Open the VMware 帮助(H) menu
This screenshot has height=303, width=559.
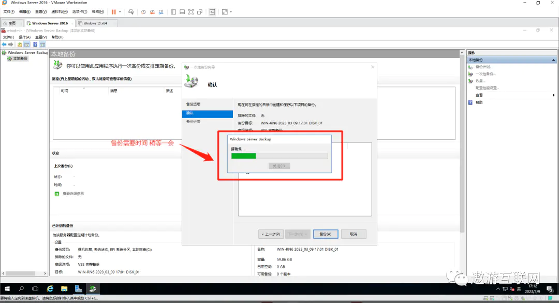pos(98,12)
